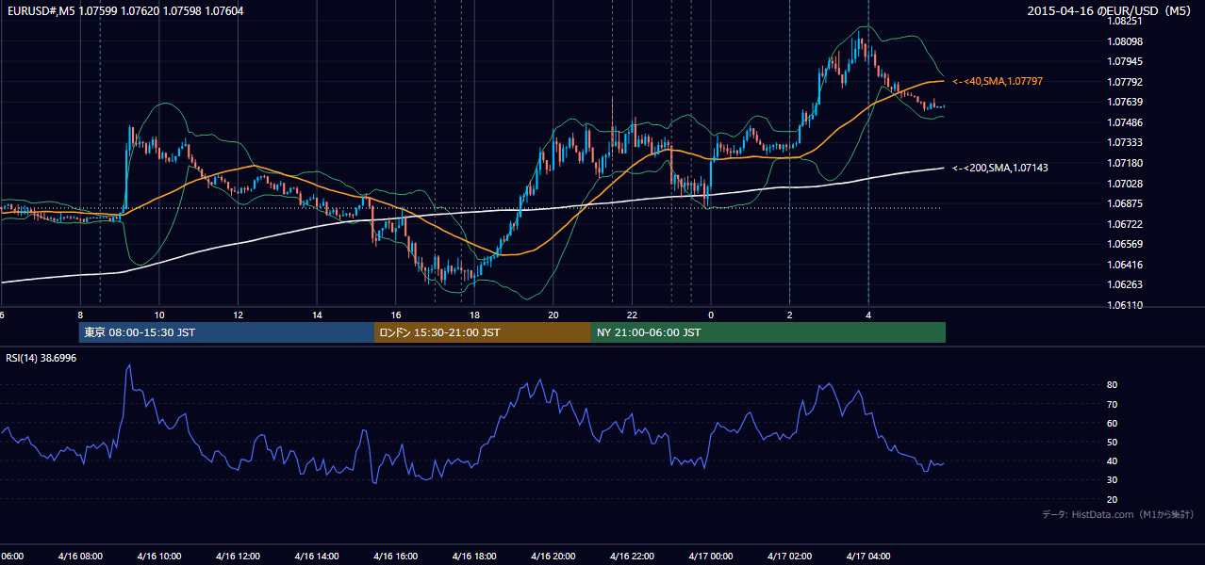Click the <-<40,SMA,1.07797 label
This screenshot has height=565, width=1205.
[x=998, y=82]
